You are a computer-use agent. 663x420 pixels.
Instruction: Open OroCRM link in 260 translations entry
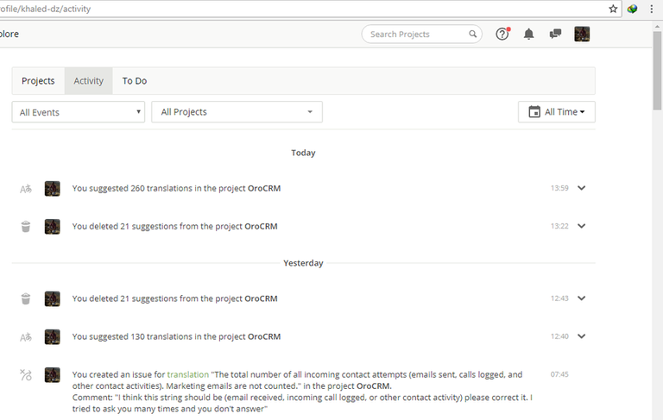click(264, 189)
